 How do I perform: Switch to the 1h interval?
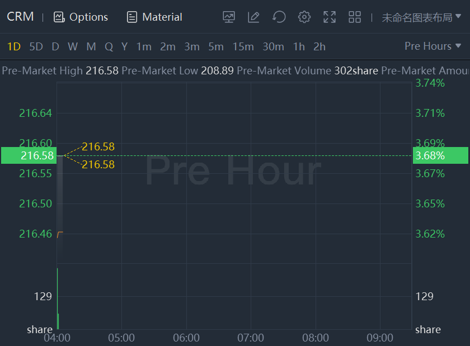tap(299, 46)
